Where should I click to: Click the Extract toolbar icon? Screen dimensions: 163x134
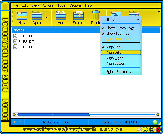79,15
